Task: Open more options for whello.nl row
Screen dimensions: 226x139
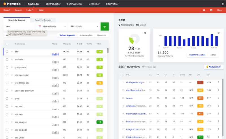Action: pos(218,106)
